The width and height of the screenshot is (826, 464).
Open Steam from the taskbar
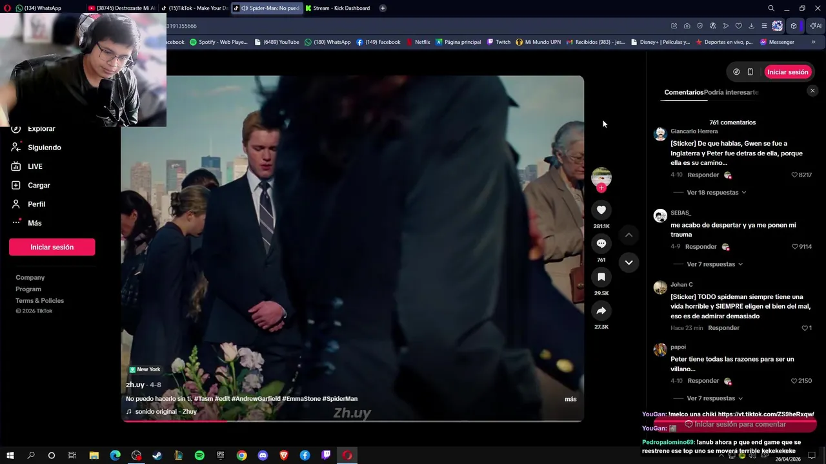[157, 456]
